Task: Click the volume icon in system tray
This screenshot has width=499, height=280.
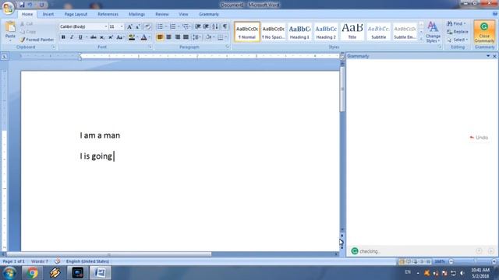Action: (462, 273)
